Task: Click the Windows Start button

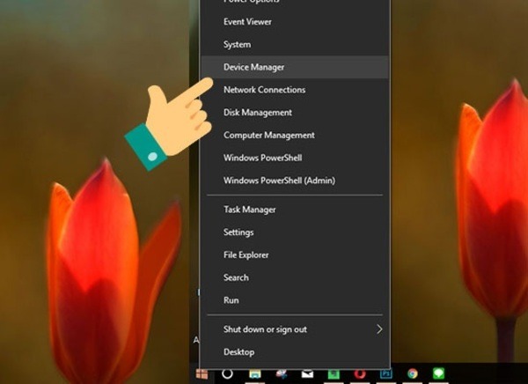Action: tap(202, 374)
